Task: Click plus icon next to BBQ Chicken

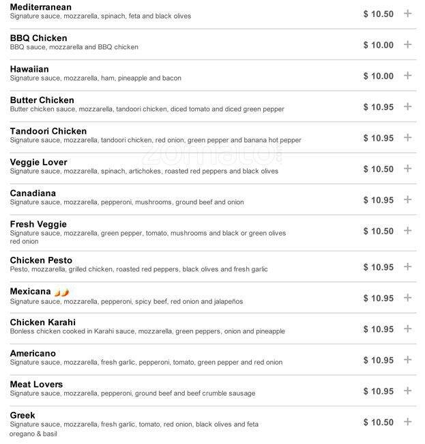Action: point(408,45)
